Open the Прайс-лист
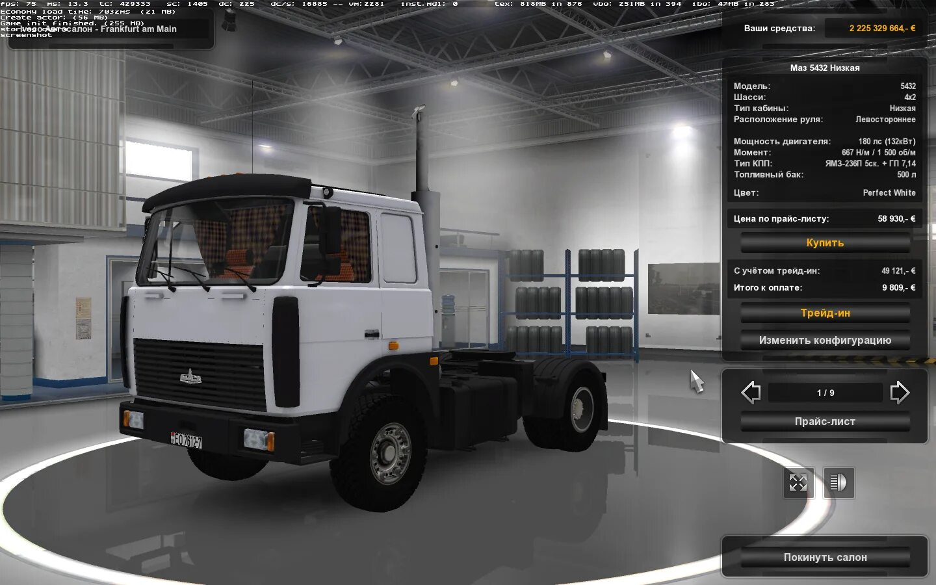The image size is (936, 585). coord(825,422)
